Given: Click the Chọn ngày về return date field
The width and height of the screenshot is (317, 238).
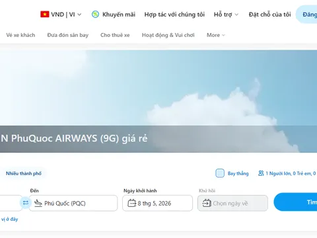Looking at the screenshot, I should [232, 203].
